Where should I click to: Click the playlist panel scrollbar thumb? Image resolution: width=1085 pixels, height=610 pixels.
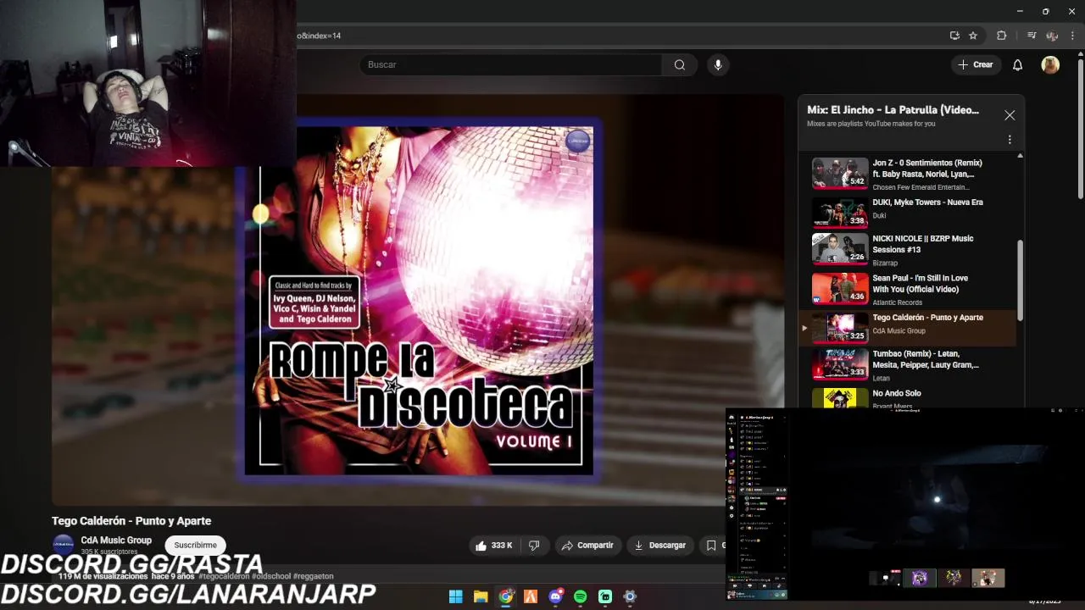click(1020, 280)
